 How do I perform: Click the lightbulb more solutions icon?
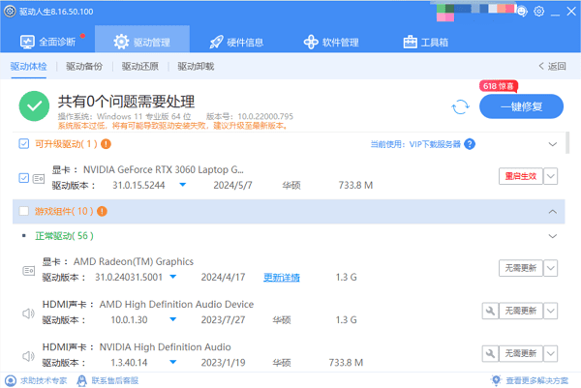497,380
